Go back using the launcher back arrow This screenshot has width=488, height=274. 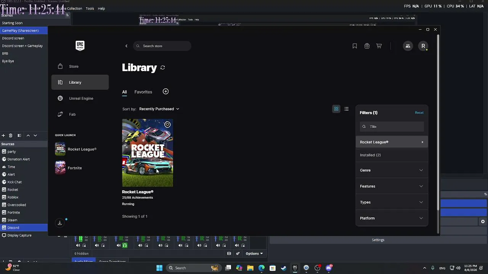[x=127, y=46]
